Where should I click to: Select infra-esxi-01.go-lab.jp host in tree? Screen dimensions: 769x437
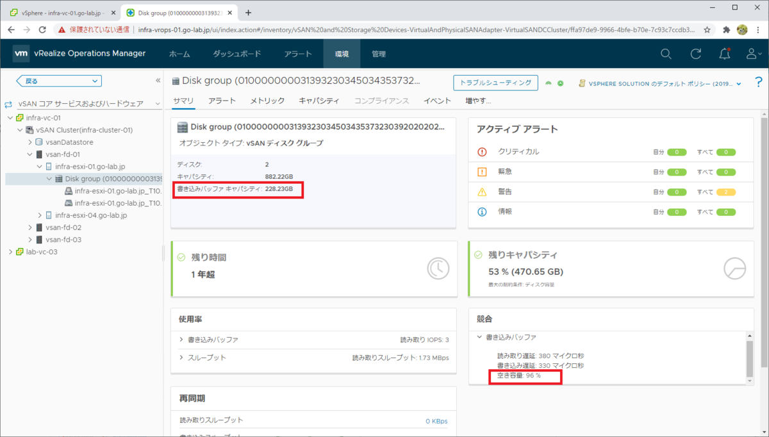(92, 167)
